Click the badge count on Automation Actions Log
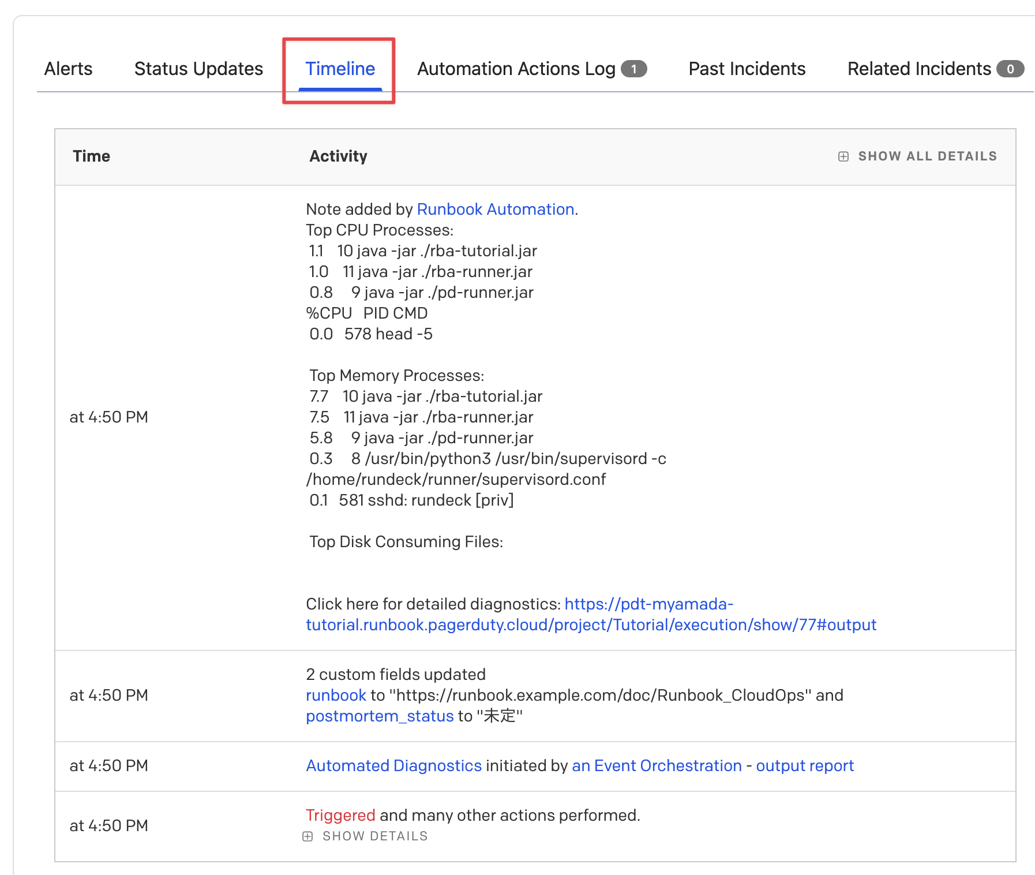The image size is (1035, 875). click(x=633, y=69)
